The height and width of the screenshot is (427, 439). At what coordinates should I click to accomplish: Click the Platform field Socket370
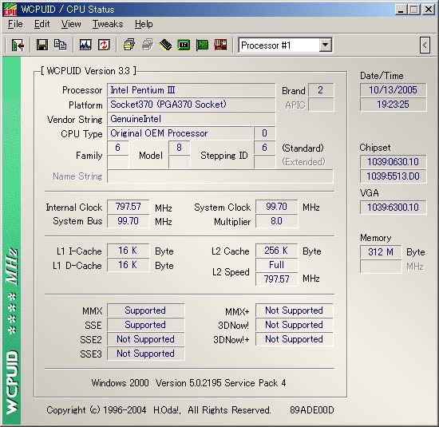click(x=192, y=105)
